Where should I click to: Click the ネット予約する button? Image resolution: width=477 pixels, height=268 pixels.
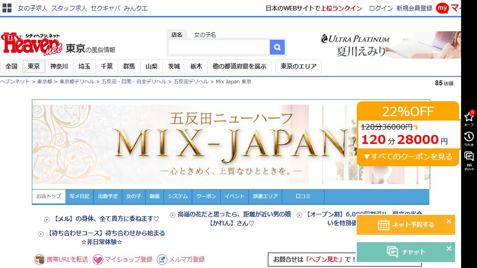(406, 225)
